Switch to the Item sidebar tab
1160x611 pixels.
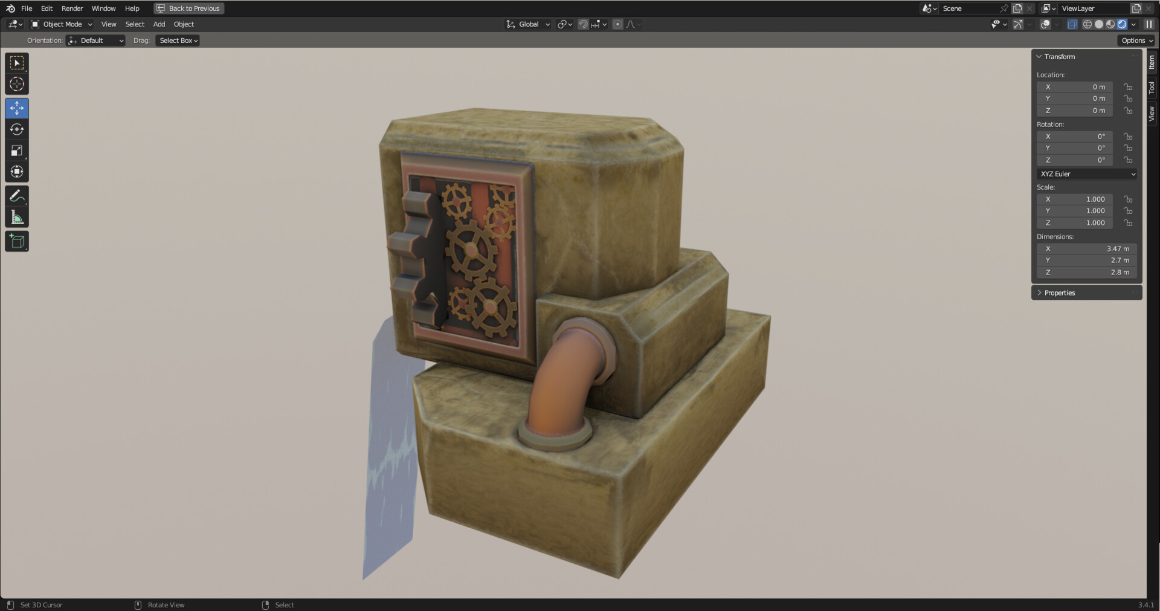click(1152, 62)
